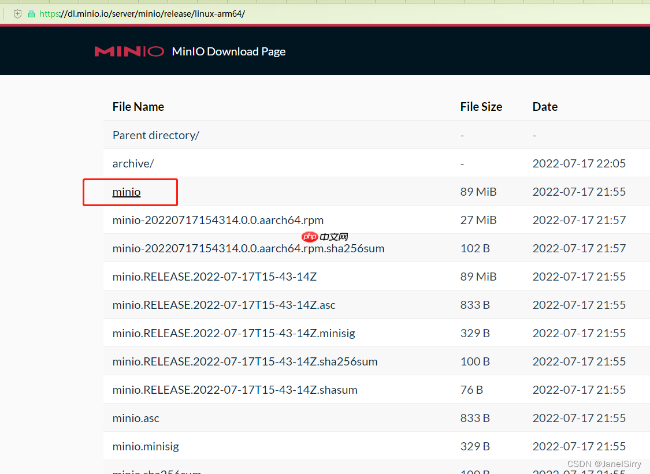Download the minio binary file
The height and width of the screenshot is (474, 650).
tap(126, 192)
